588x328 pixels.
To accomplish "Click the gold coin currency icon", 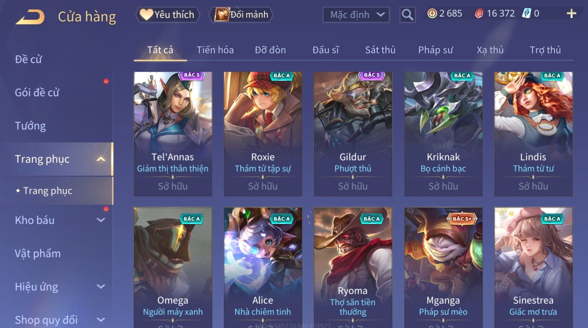I will [x=432, y=14].
